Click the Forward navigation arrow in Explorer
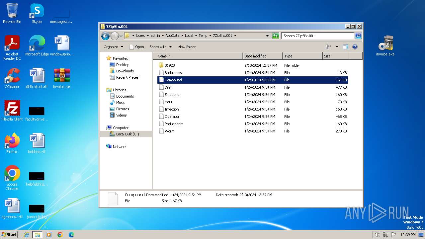The image size is (425, 239). pyautogui.click(x=115, y=36)
